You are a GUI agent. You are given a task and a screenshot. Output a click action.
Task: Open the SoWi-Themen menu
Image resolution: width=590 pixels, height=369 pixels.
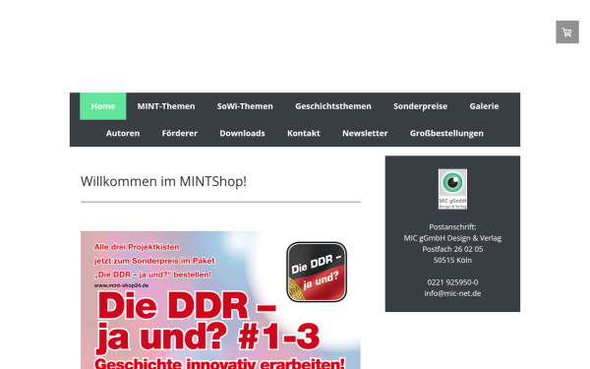click(x=245, y=106)
